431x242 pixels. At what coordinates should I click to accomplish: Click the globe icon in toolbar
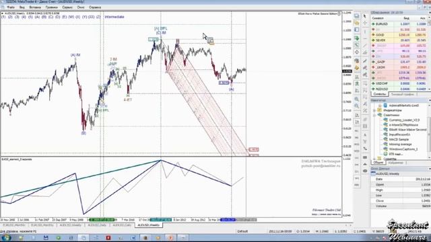point(357,61)
